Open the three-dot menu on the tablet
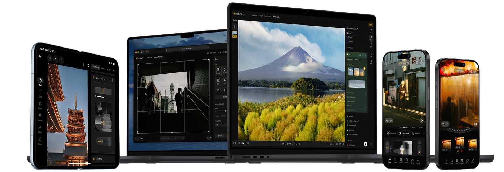This screenshot has width=504, height=172. (83, 65)
